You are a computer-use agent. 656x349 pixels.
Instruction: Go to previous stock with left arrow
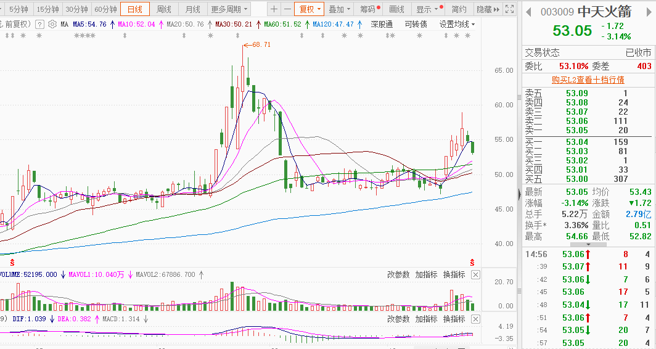point(528,12)
